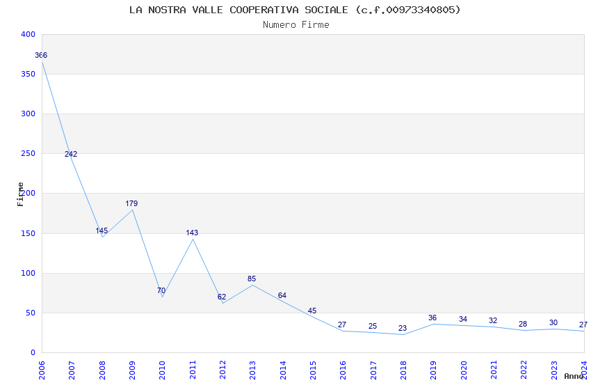
Task: Select the data label 30
Action: coord(553,322)
